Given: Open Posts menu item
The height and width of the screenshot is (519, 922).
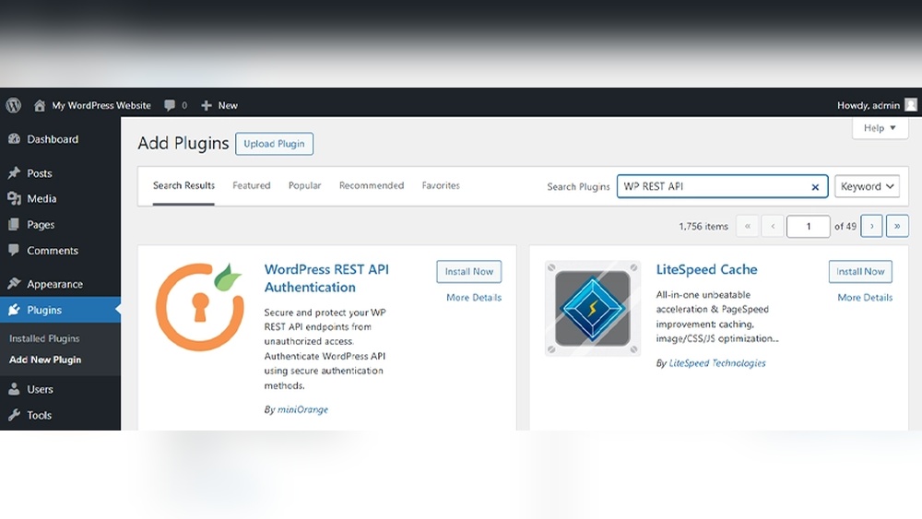Looking at the screenshot, I should tap(40, 173).
